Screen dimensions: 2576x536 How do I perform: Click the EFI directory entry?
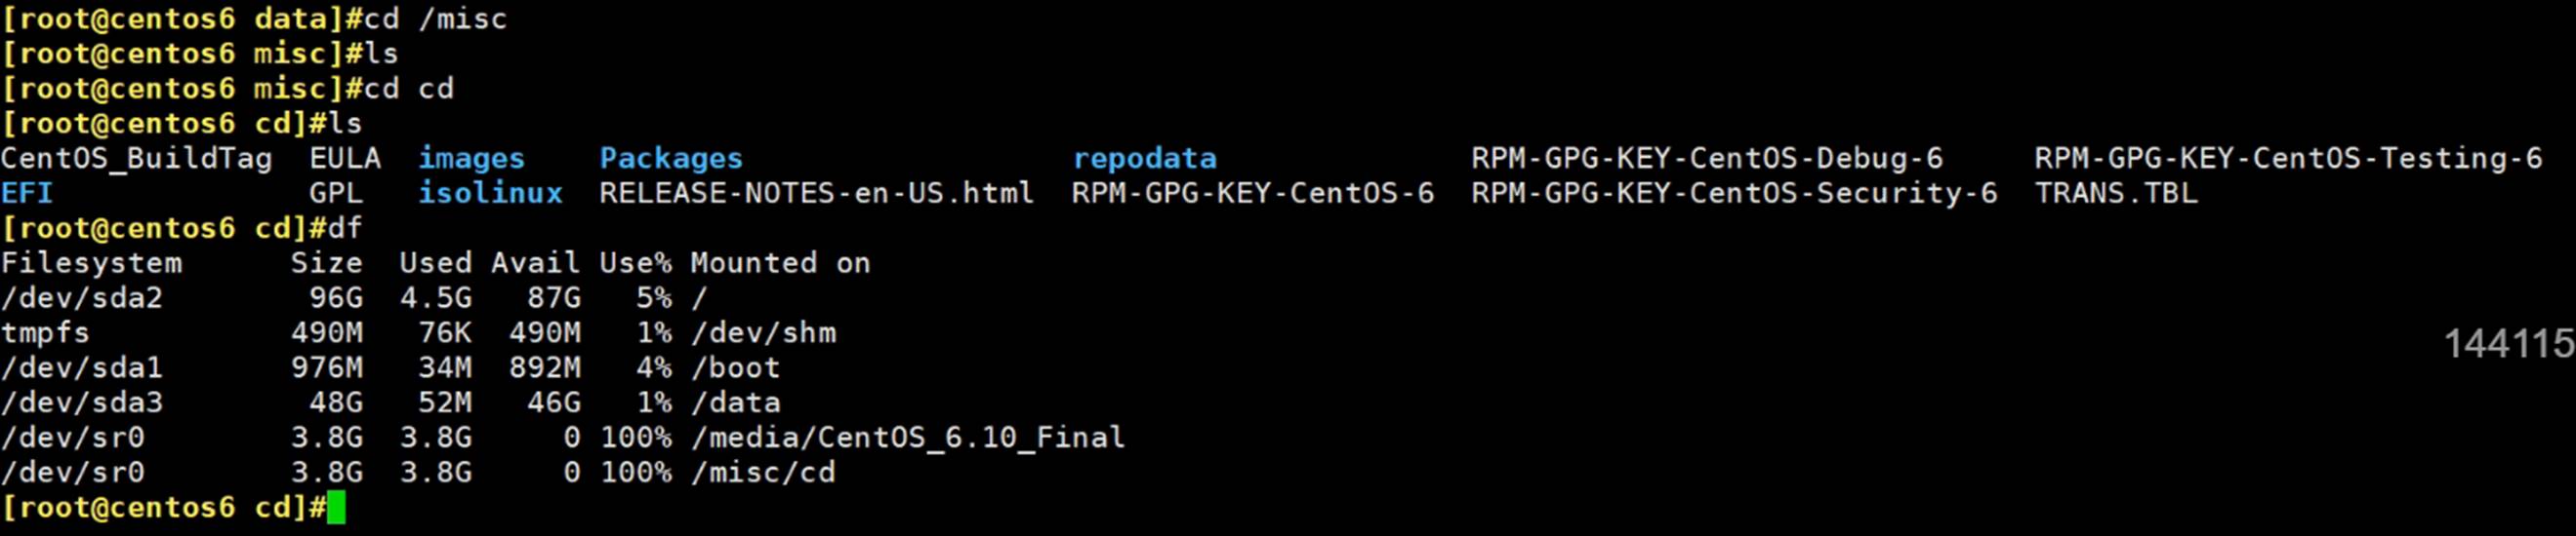click(x=27, y=193)
